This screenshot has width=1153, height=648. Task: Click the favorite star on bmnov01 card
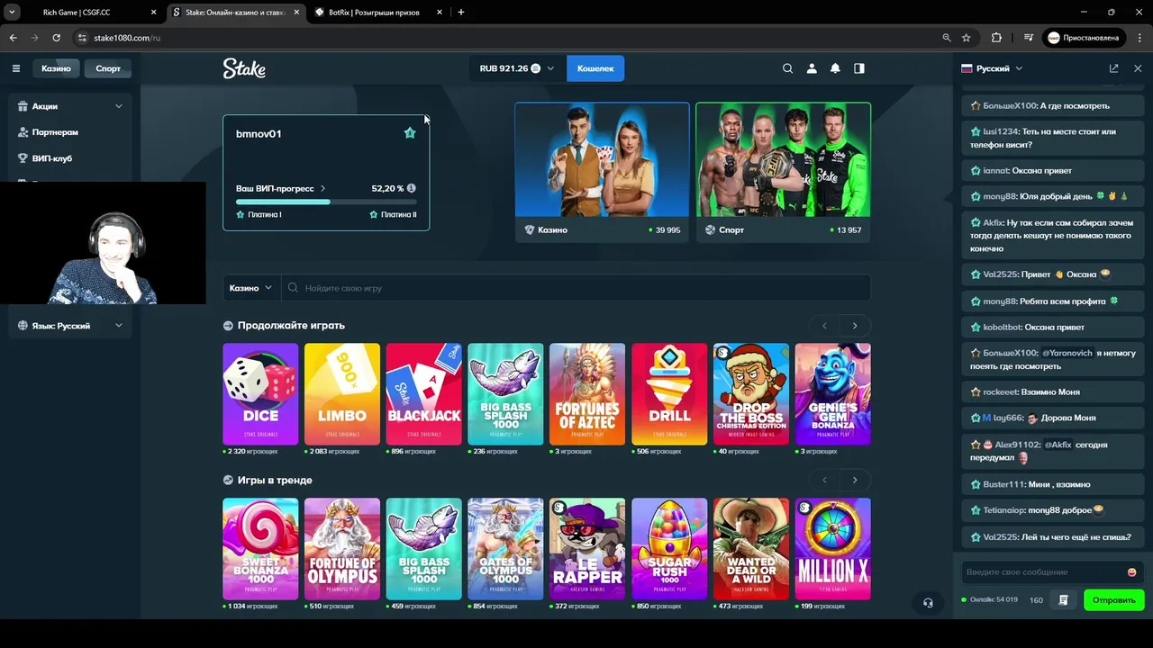pos(410,133)
